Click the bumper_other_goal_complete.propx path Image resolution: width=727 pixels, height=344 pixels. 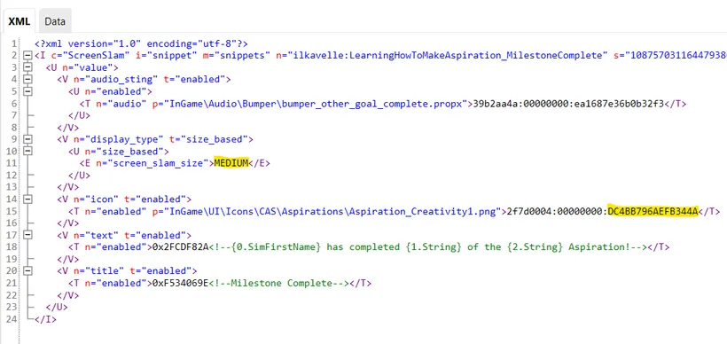pyautogui.click(x=317, y=104)
